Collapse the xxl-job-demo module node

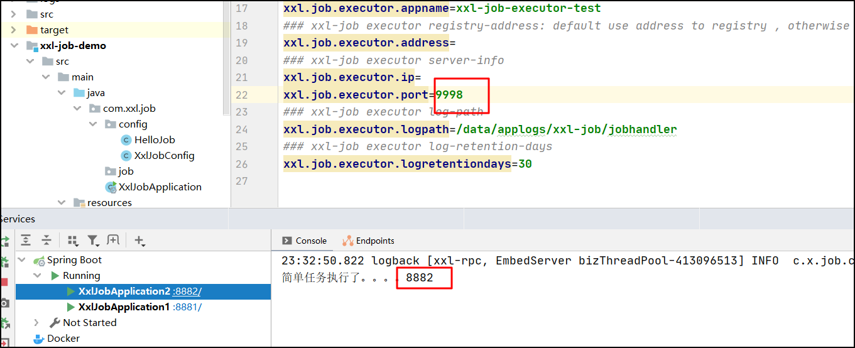point(14,46)
